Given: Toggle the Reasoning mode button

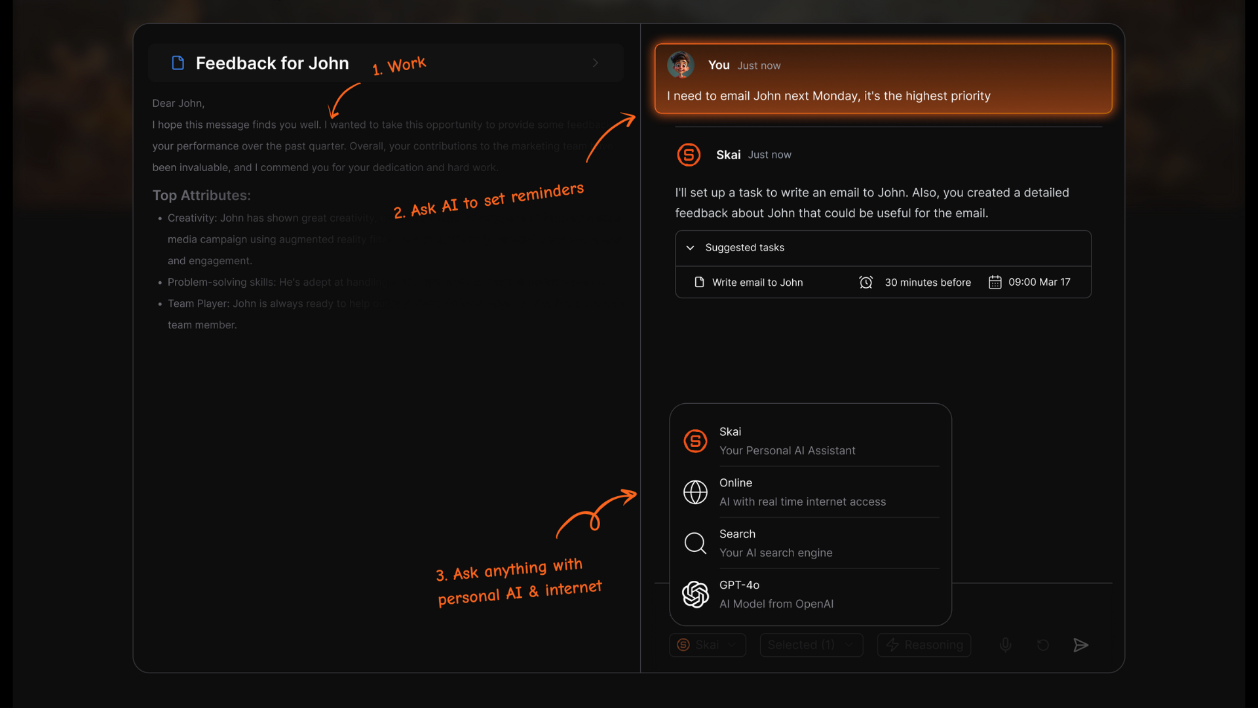Looking at the screenshot, I should (924, 645).
